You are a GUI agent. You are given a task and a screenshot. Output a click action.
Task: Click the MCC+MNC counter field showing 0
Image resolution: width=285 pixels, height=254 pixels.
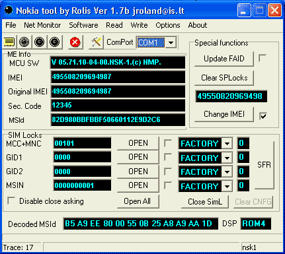coord(243,143)
